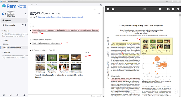Click the Figure 1 caption text in the notes
Viewport: 181px width, 97px height.
(x=59, y=76)
